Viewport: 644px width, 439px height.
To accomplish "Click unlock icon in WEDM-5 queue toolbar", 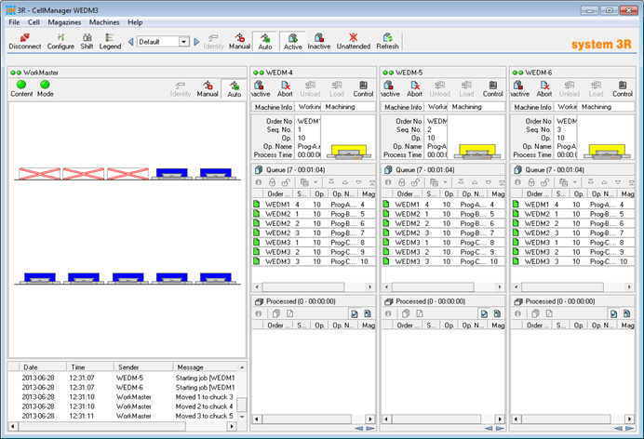I will 415,182.
